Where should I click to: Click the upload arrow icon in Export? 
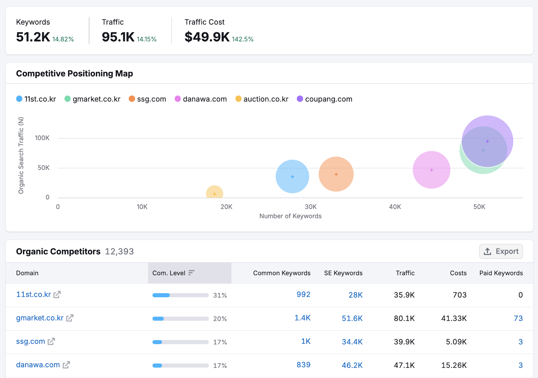(488, 251)
